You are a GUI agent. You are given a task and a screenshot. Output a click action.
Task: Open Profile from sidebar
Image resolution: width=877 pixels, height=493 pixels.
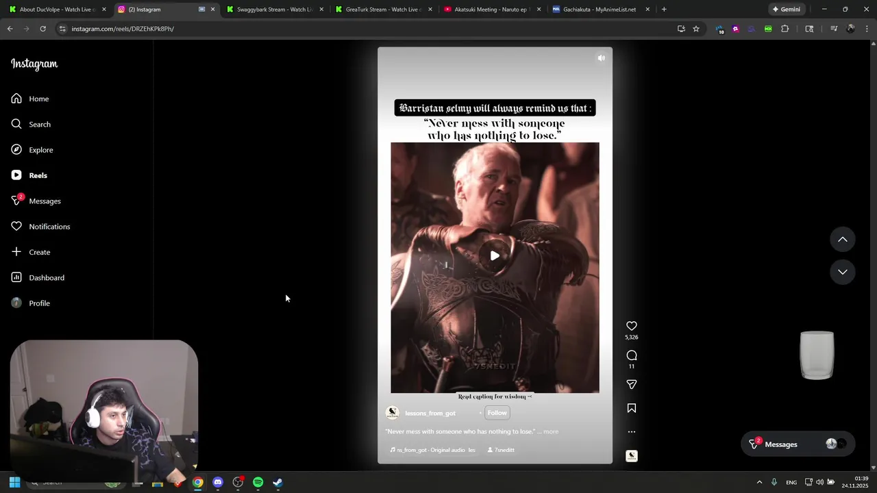[31, 303]
